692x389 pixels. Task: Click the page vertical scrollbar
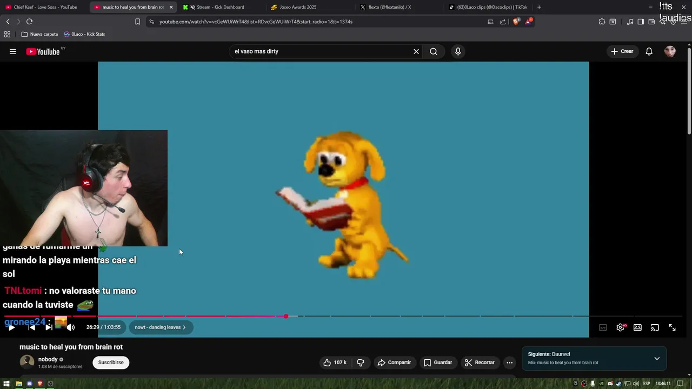click(x=689, y=92)
